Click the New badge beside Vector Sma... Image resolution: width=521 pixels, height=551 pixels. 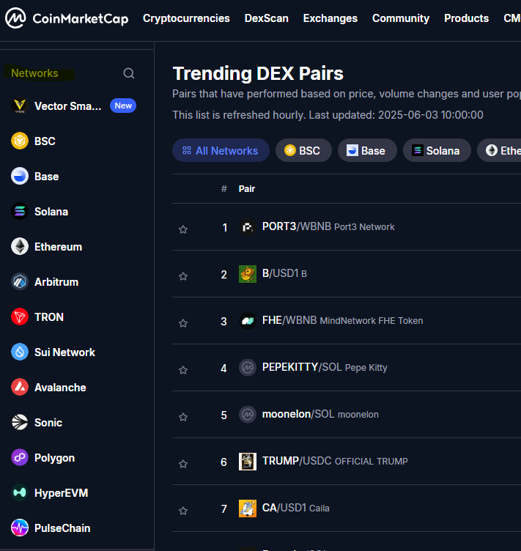[x=123, y=106]
